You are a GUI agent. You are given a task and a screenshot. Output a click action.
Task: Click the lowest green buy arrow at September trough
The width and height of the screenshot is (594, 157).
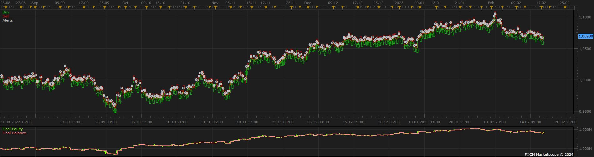pyautogui.click(x=115, y=110)
